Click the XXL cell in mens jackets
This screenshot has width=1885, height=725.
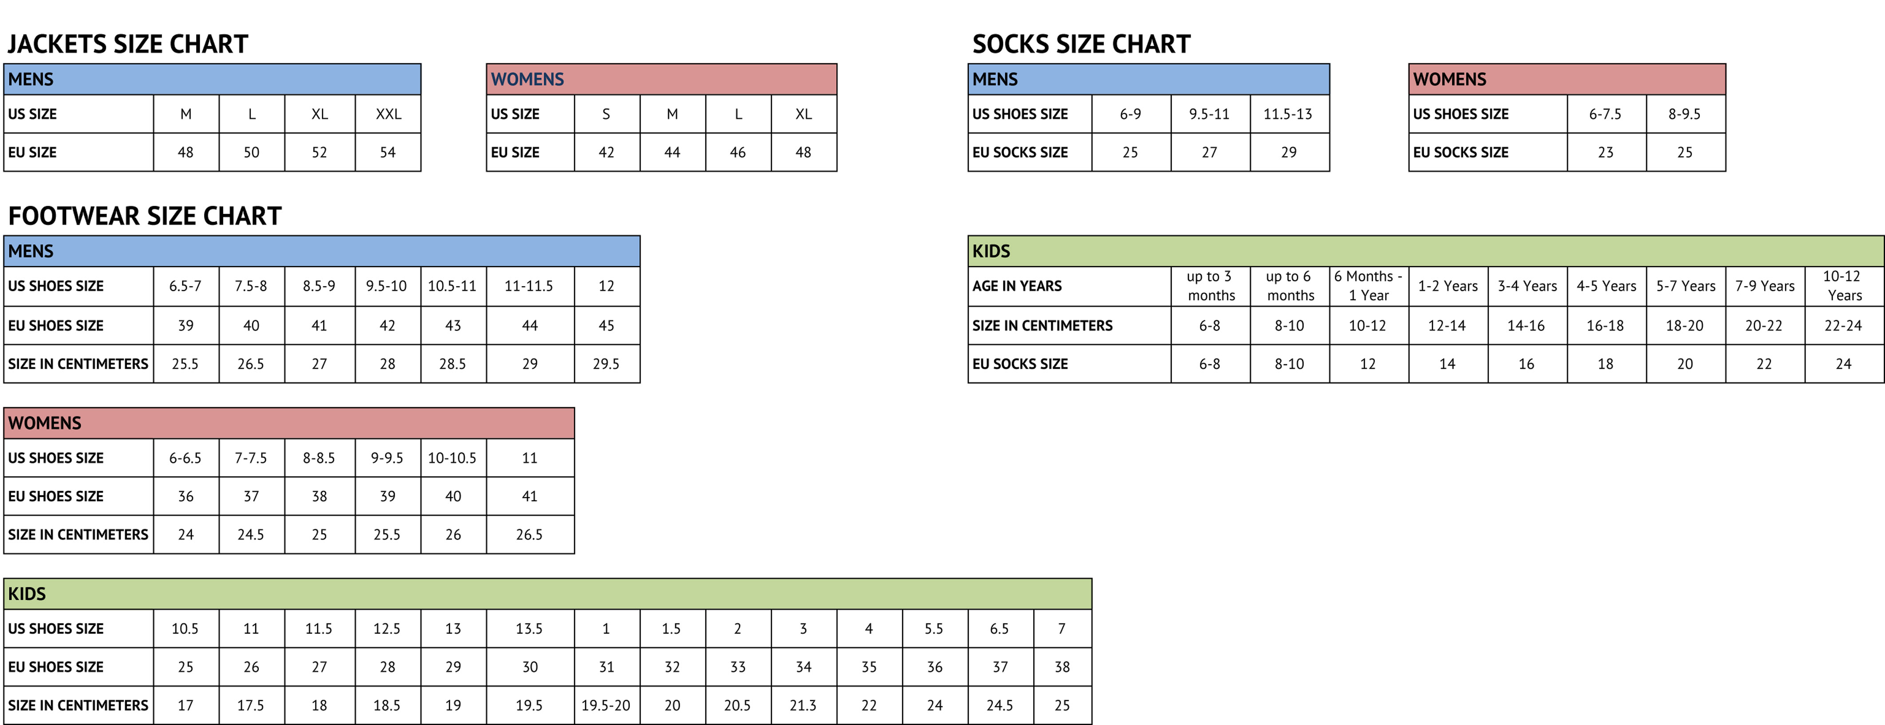pyautogui.click(x=388, y=114)
